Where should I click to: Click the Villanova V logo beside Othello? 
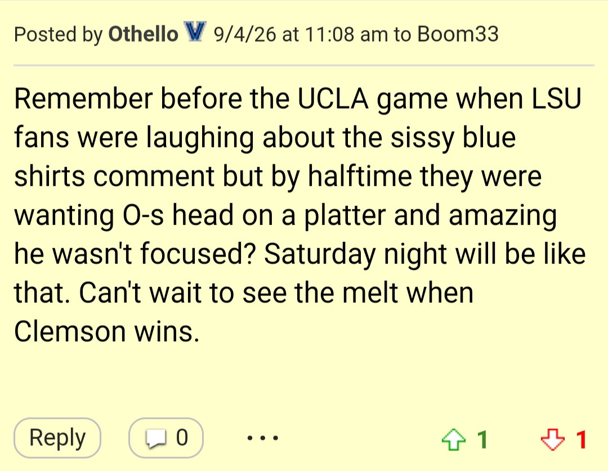point(195,32)
